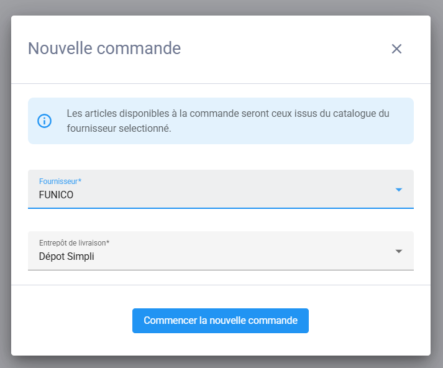Click the info circle icon in banner
Image resolution: width=443 pixels, height=368 pixels.
(45, 121)
